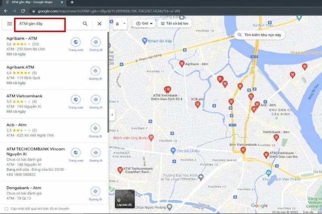Collapse the side results panel arrow
This screenshot has width=322, height=214.
[x=111, y=115]
